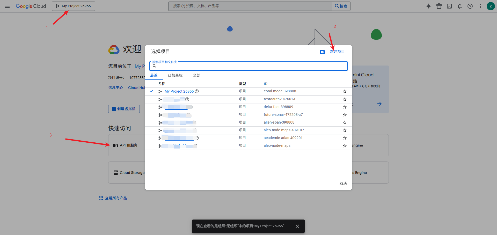Focus the 搜索项目和文件夹 search field
497x235 pixels.
[x=248, y=66]
